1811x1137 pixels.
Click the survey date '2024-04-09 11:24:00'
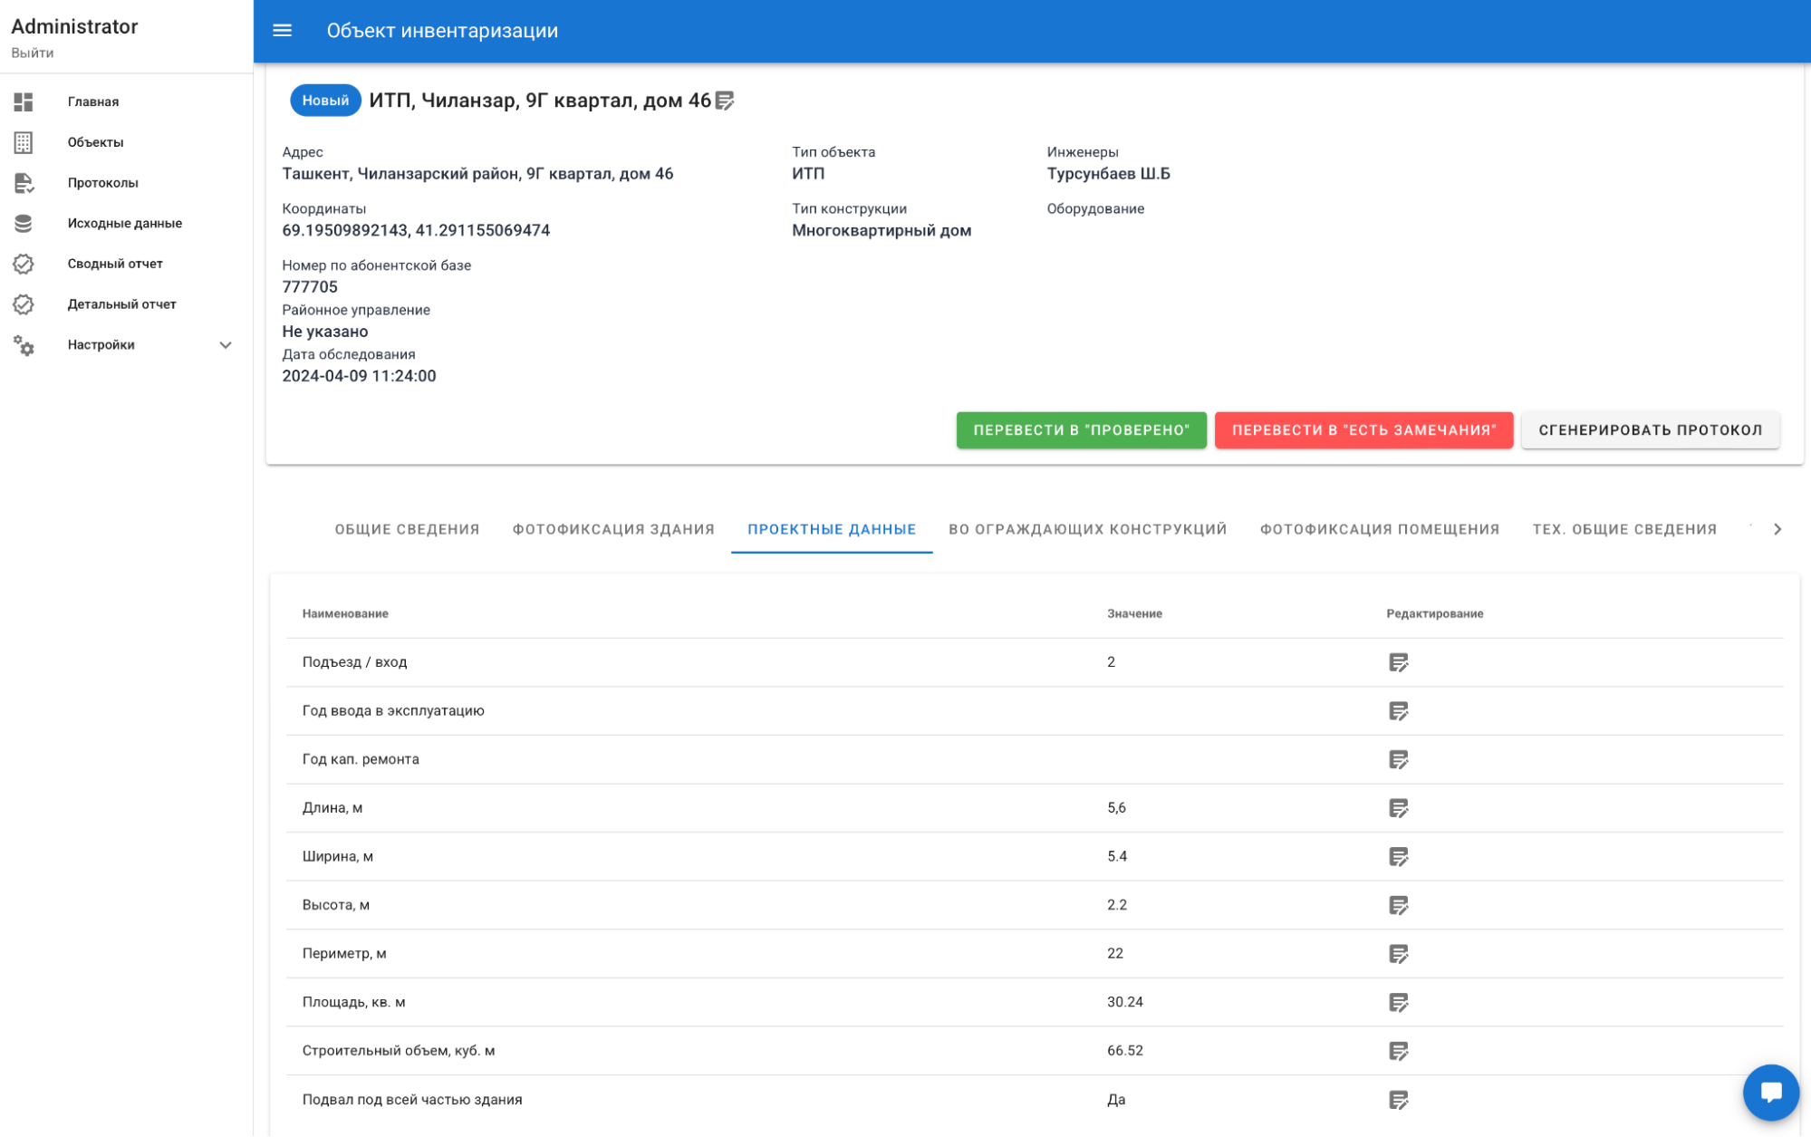(x=359, y=376)
